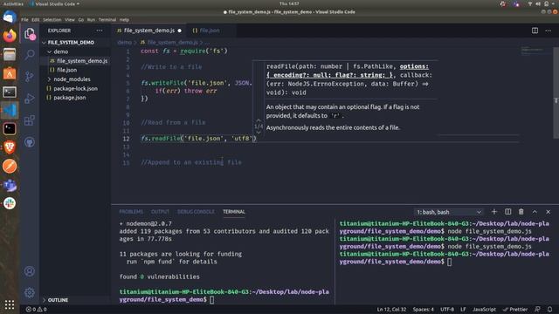Select the TERMINAL panel tab
The width and height of the screenshot is (559, 314).
[234, 212]
